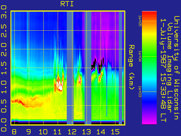Image resolution: width=181 pixels, height=136 pixels.
Task: Click the widest gray data-gap bar near 12
Action: [70, 68]
